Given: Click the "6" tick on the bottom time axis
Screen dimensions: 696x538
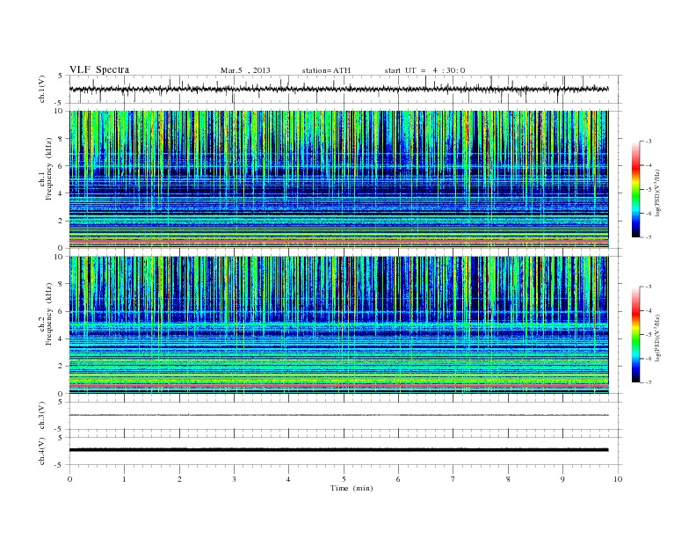Looking at the screenshot, I should (x=398, y=479).
